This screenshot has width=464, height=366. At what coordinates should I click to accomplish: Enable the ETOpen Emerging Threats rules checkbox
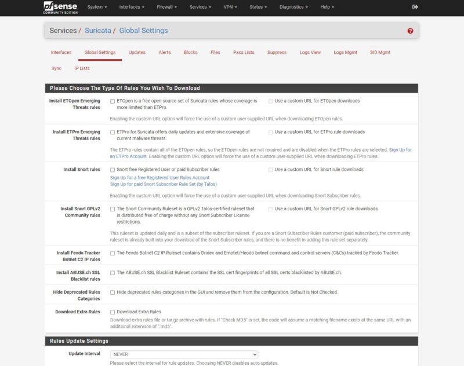(113, 101)
